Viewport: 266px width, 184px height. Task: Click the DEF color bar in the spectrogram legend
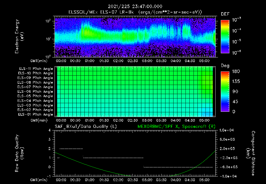[x=225, y=37]
